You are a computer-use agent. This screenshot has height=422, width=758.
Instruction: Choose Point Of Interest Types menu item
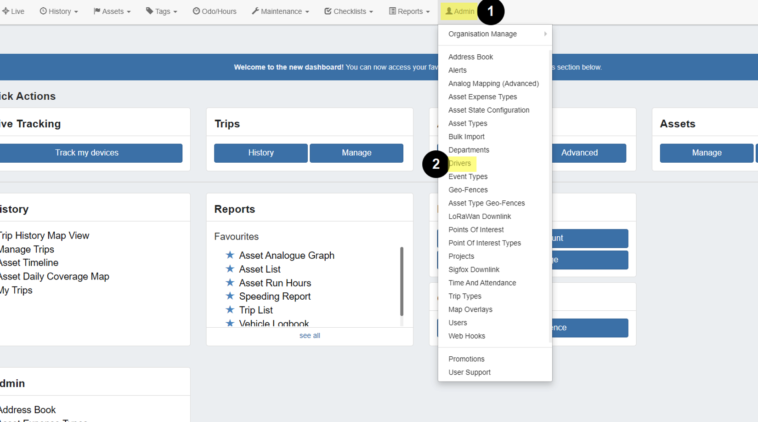coord(485,243)
